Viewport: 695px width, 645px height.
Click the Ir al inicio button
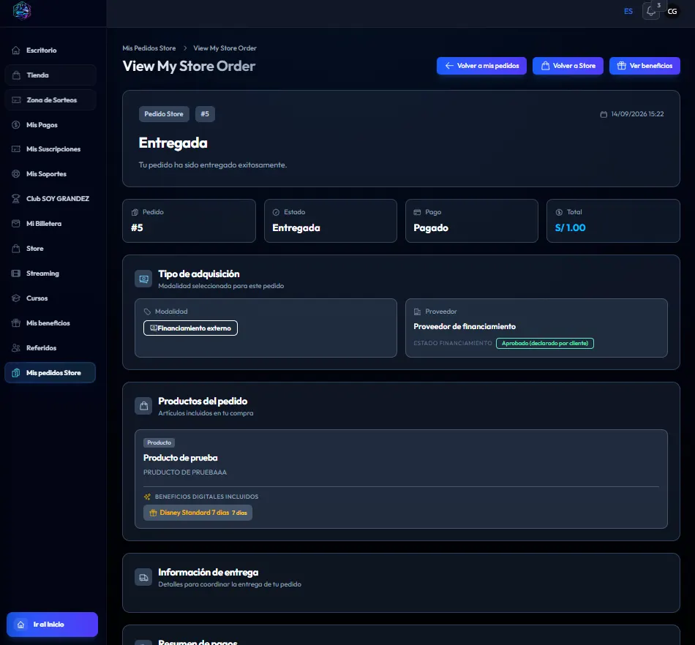52,625
